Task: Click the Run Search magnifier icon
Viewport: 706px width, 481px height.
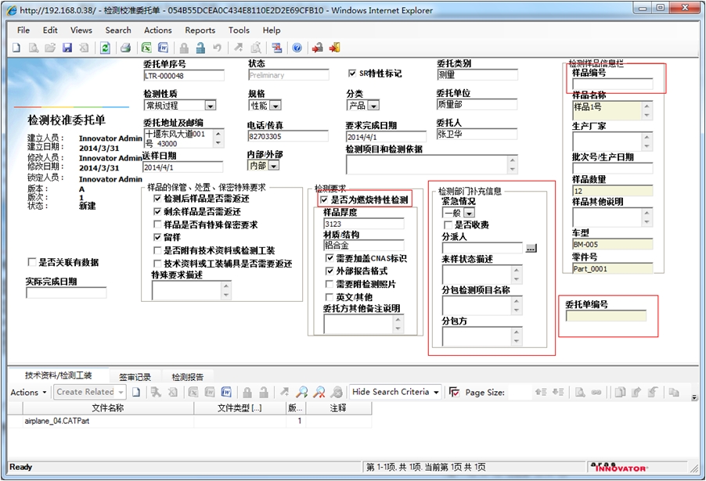Action: [x=301, y=393]
